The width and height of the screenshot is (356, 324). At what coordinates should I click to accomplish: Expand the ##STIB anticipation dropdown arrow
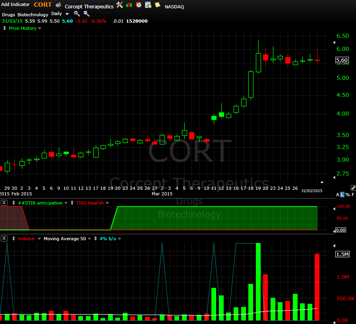[x=66, y=203]
